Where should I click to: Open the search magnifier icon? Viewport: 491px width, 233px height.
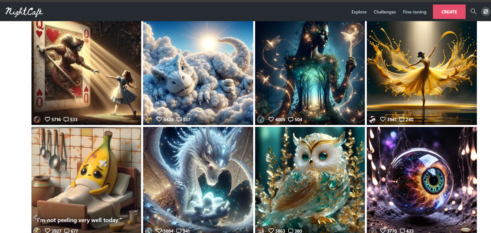click(x=473, y=12)
